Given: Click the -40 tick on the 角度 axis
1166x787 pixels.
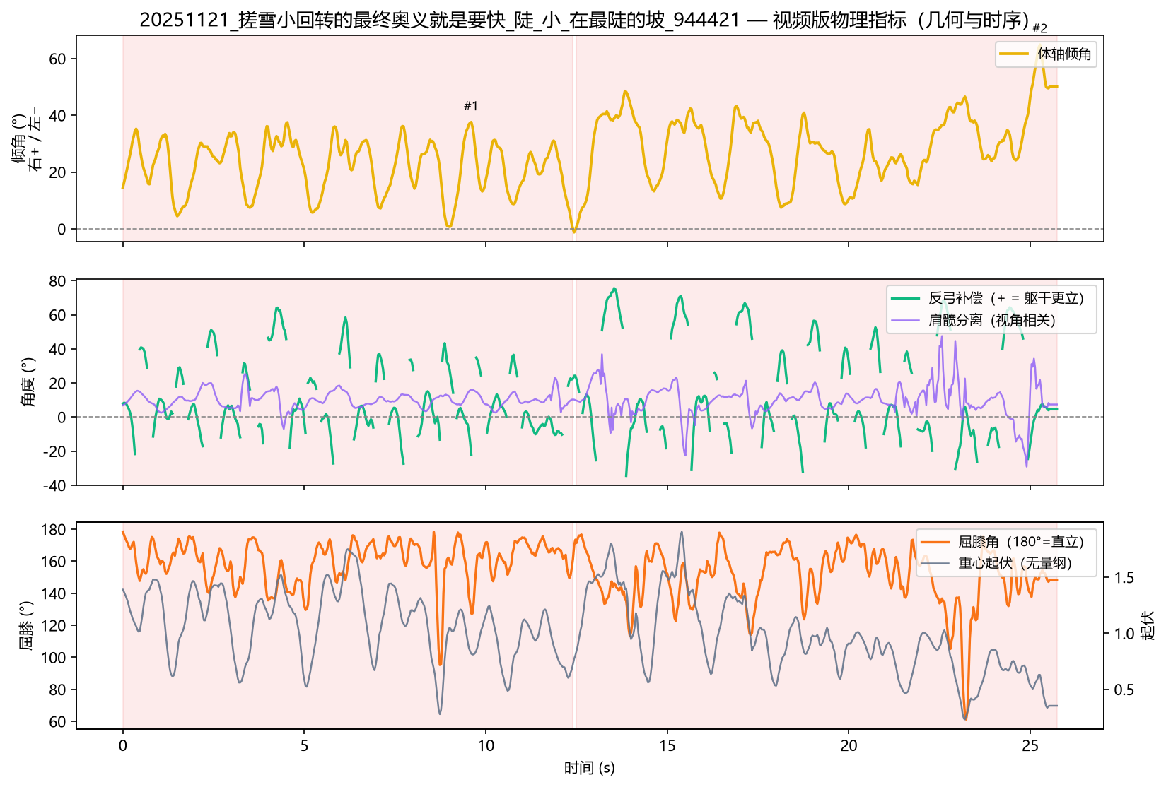Looking at the screenshot, I should click(54, 486).
